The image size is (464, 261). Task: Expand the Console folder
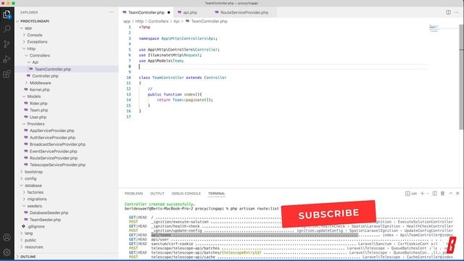(35, 35)
